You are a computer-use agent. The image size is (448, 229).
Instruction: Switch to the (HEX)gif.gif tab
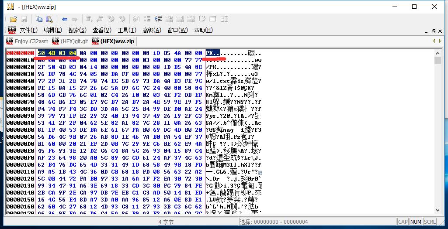(x=70, y=41)
